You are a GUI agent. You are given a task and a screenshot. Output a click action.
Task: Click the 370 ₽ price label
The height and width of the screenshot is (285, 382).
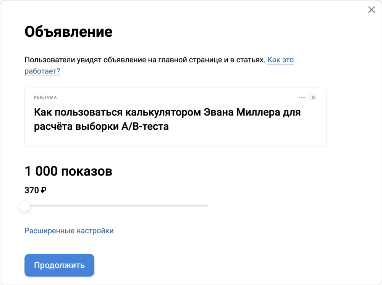35,190
